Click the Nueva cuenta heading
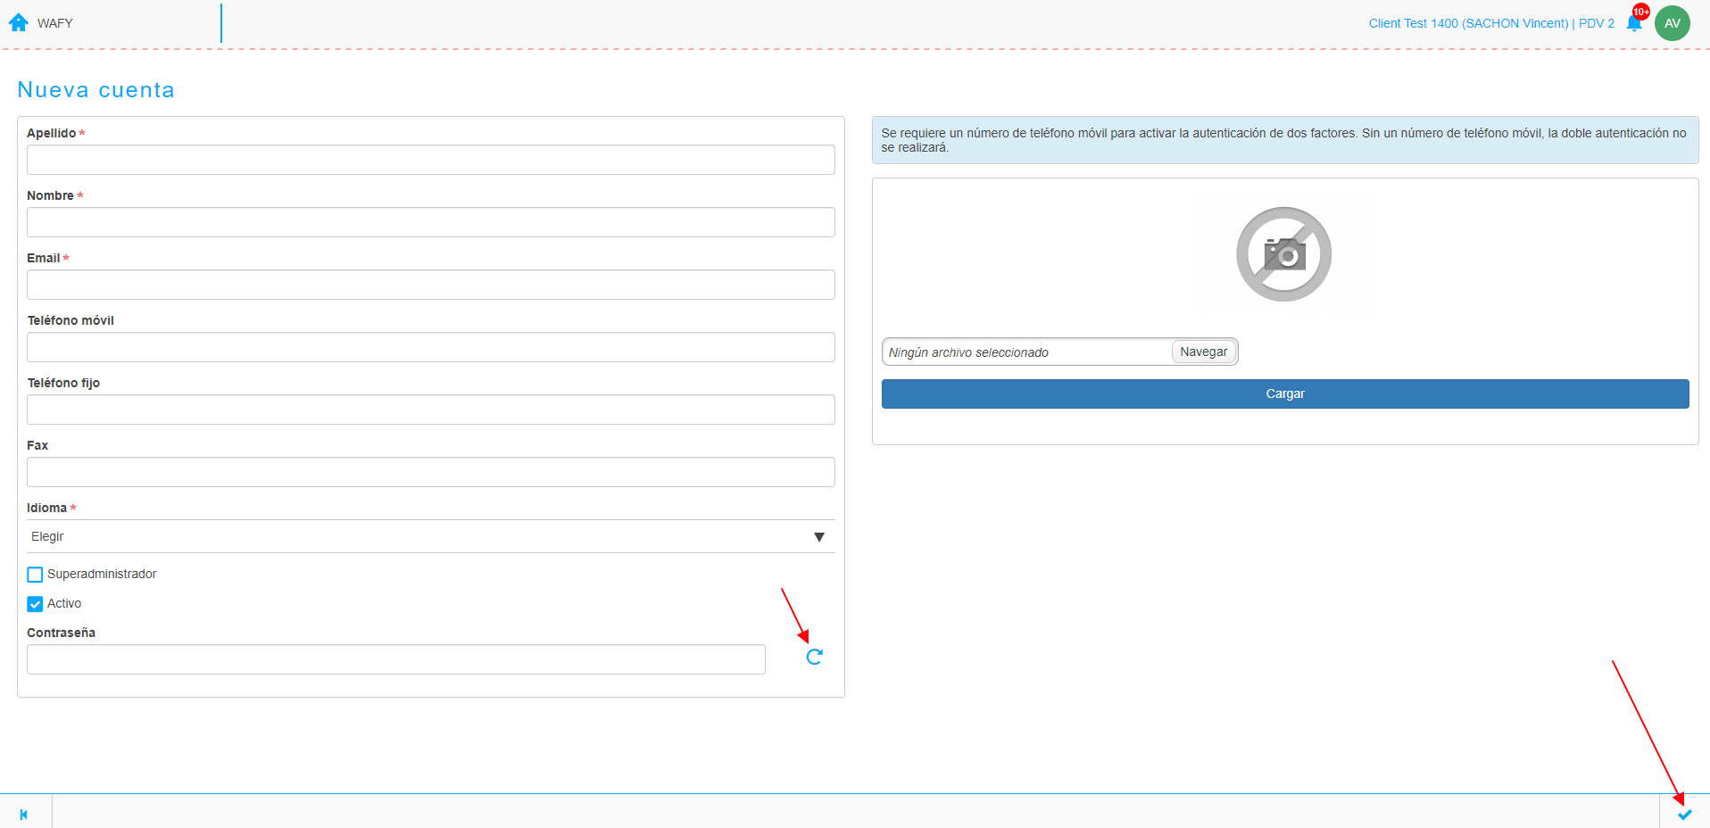Viewport: 1710px width, 828px height. (96, 89)
